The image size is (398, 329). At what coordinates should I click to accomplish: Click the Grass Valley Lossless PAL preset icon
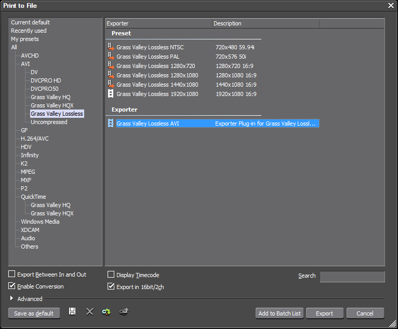[111, 56]
